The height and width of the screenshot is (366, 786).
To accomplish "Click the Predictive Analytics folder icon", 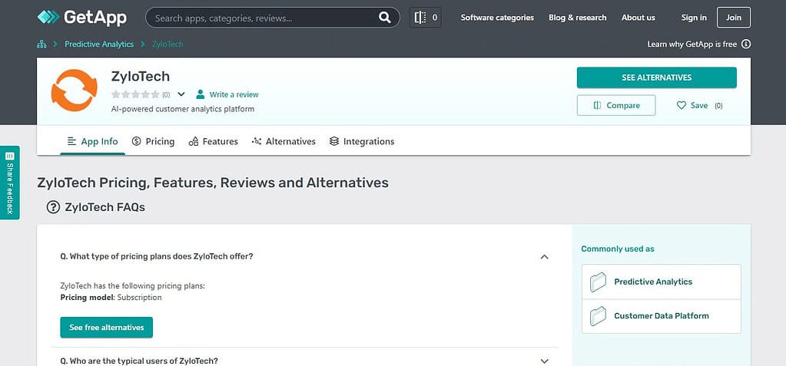I will click(598, 282).
